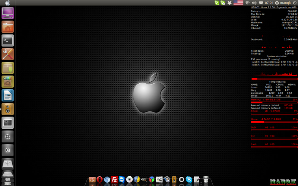The width and height of the screenshot is (298, 186).
Task: Open the Trash in the dock
Action: coord(206,179)
